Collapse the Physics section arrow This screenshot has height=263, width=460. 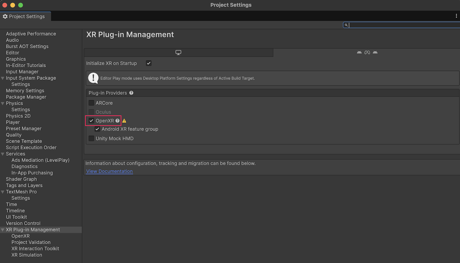[3, 103]
